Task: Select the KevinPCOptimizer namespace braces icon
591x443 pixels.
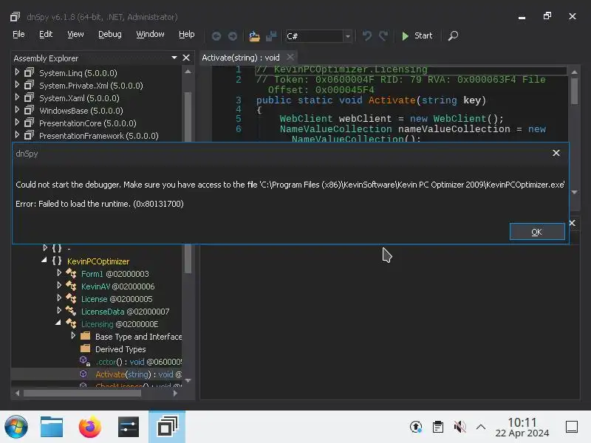Action: 57,261
